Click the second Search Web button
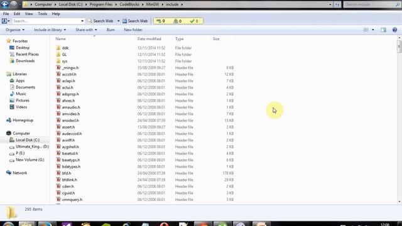The height and width of the screenshot is (226, 402). (135, 21)
